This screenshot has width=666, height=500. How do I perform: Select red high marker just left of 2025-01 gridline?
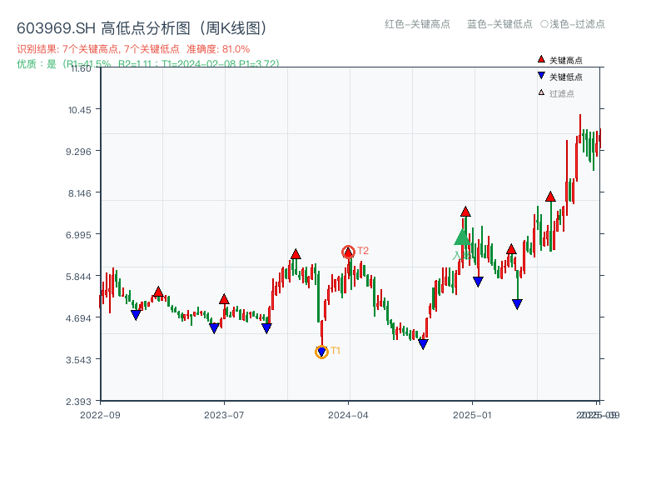[465, 212]
